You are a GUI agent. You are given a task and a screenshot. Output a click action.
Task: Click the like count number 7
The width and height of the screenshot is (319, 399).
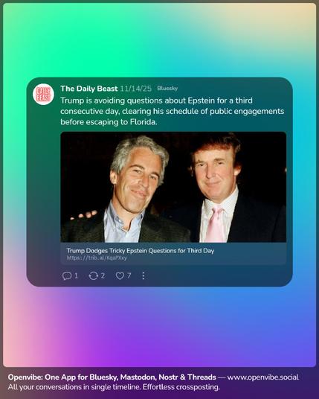pos(129,275)
